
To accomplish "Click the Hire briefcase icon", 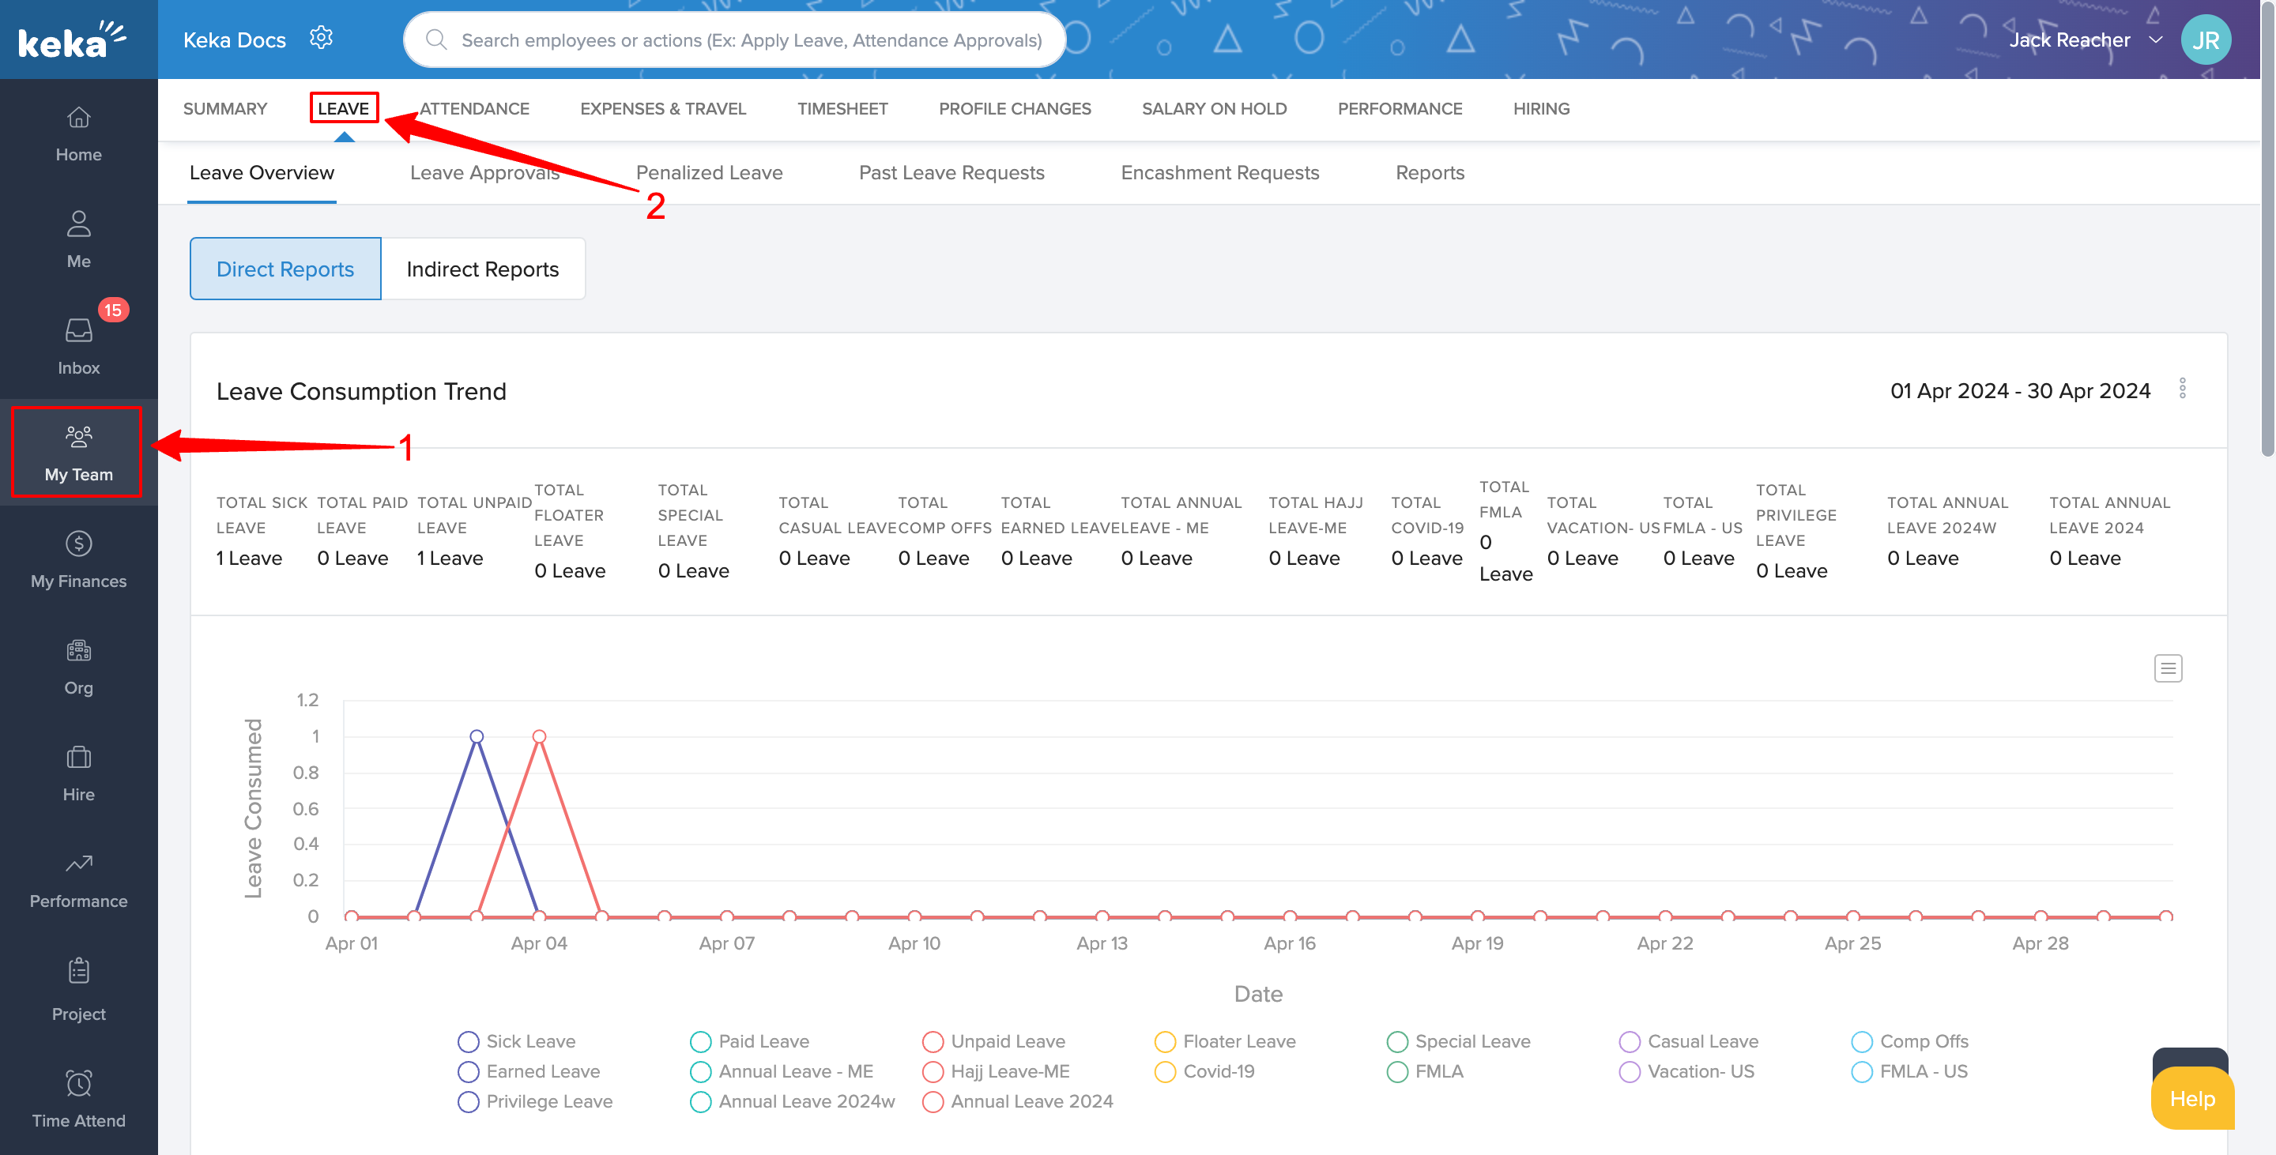I will pyautogui.click(x=79, y=757).
